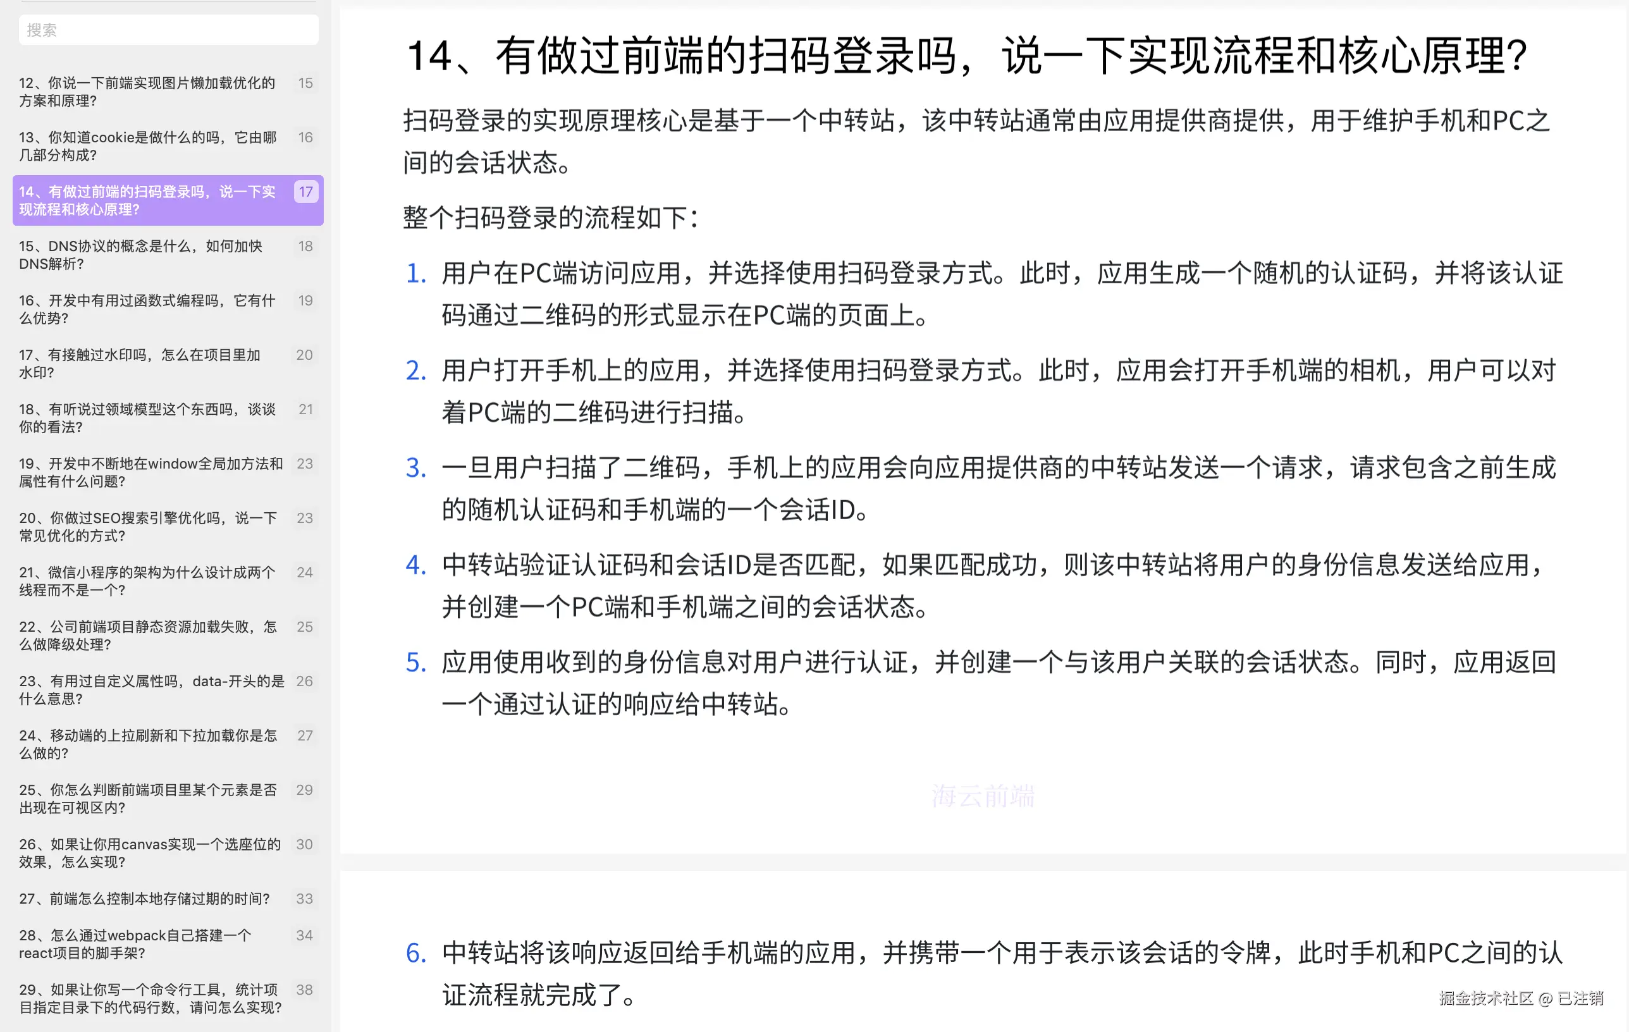This screenshot has height=1032, width=1629.
Task: Open item 25 about element in 可视区
Action: tap(147, 798)
